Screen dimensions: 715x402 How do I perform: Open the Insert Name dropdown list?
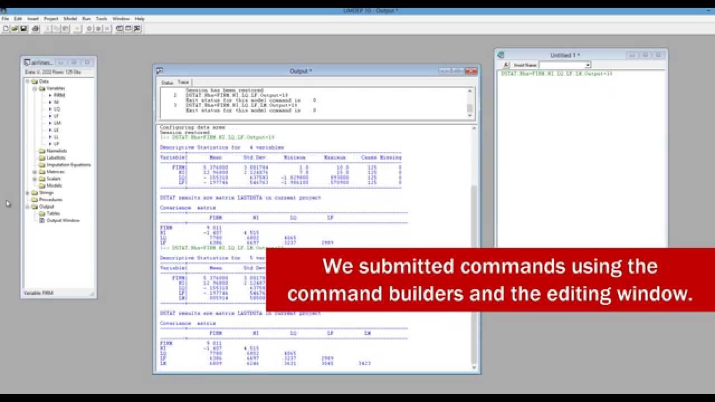point(588,65)
